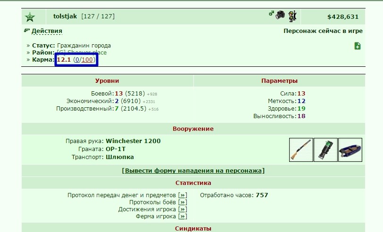
Task: Click the Сила value 13
Action: (301, 94)
